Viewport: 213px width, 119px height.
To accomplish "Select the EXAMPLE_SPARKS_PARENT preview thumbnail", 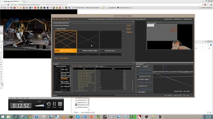I will (88, 40).
